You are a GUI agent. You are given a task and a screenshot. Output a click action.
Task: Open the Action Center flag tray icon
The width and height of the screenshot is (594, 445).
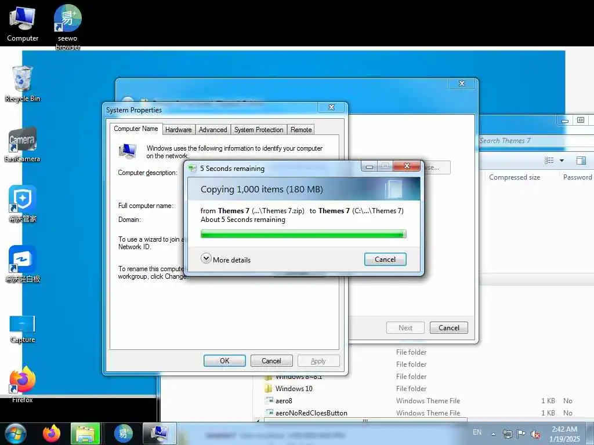[521, 434]
